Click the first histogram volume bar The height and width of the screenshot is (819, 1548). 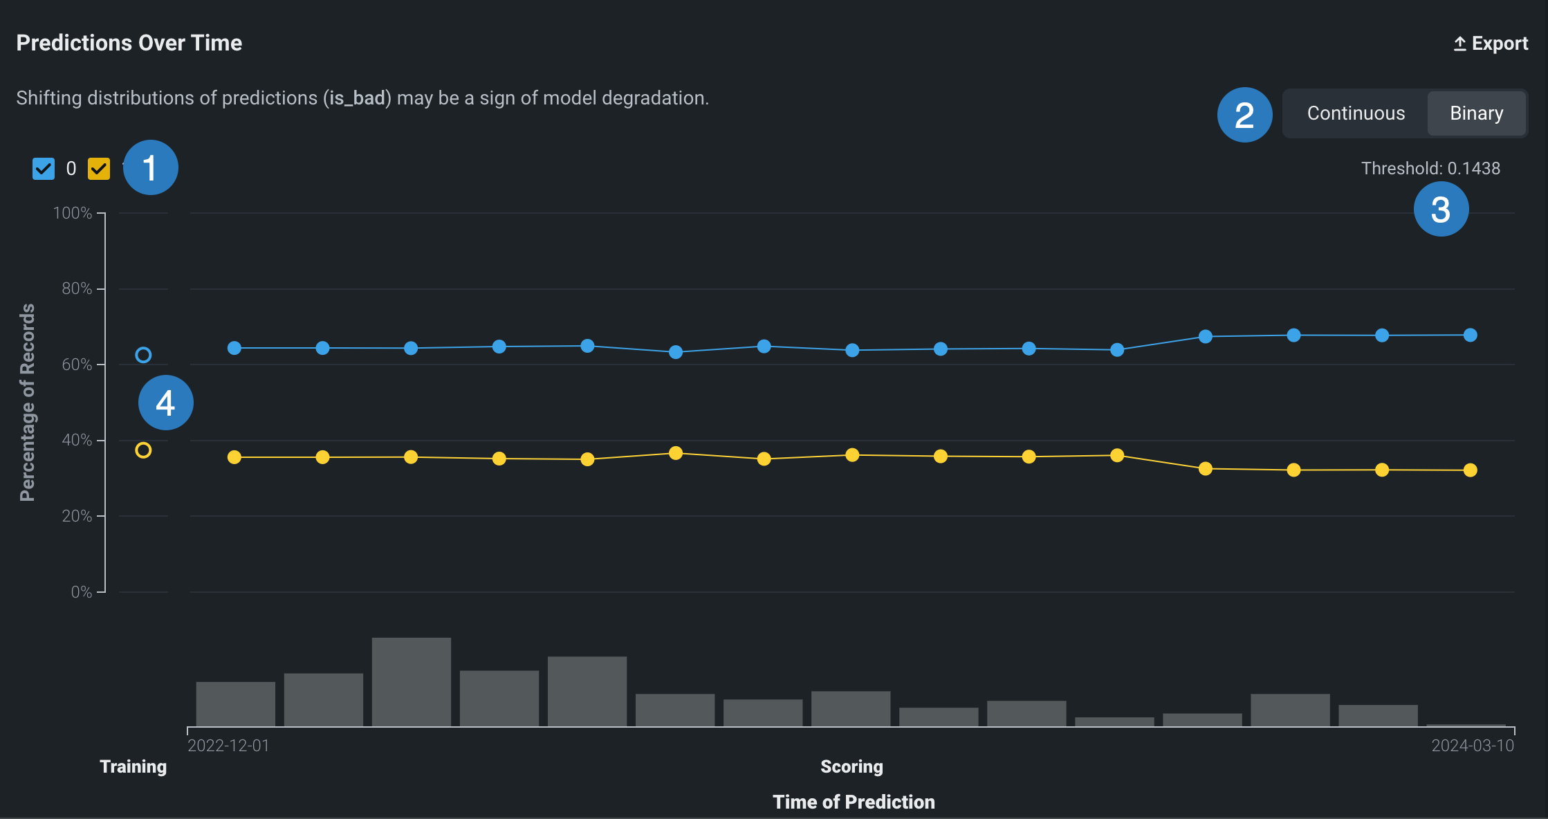(x=235, y=703)
